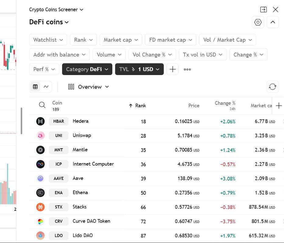284x243 pixels.
Task: Sort by Price column header
Action: (x=194, y=106)
